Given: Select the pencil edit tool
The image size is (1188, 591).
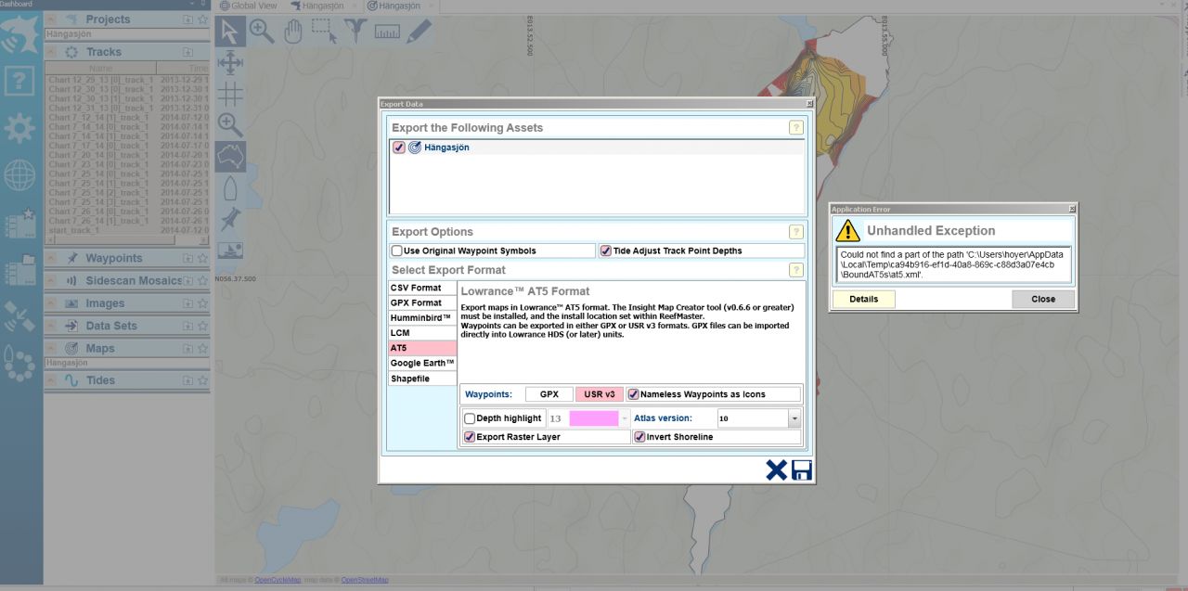Looking at the screenshot, I should [419, 32].
